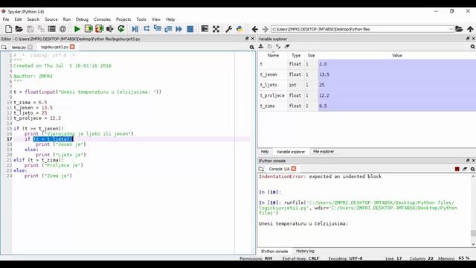Undock the Editor pane

(x=247, y=39)
